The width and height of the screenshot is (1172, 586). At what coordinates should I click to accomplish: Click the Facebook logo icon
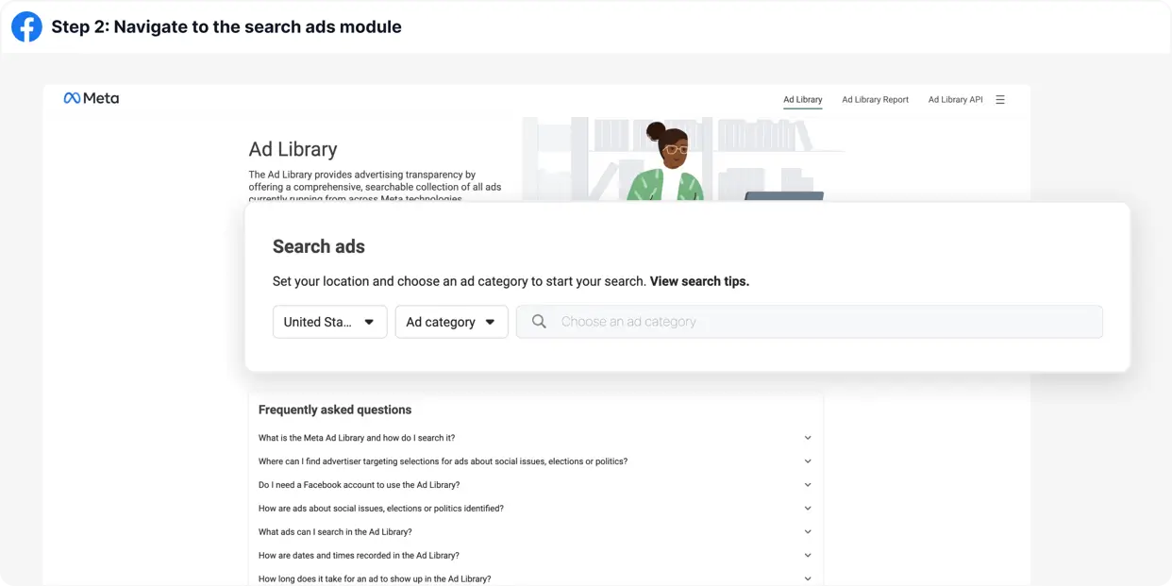(26, 26)
